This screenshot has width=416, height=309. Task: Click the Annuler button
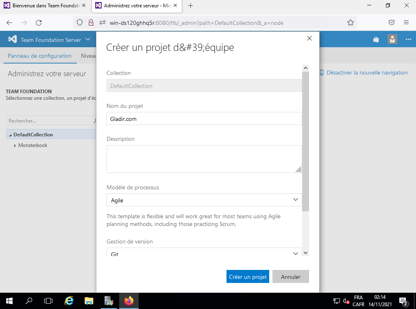pos(290,277)
